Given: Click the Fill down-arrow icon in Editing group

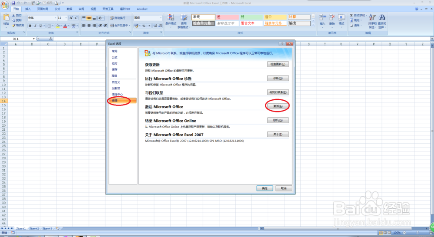Looking at the screenshot, I should click(351, 20).
